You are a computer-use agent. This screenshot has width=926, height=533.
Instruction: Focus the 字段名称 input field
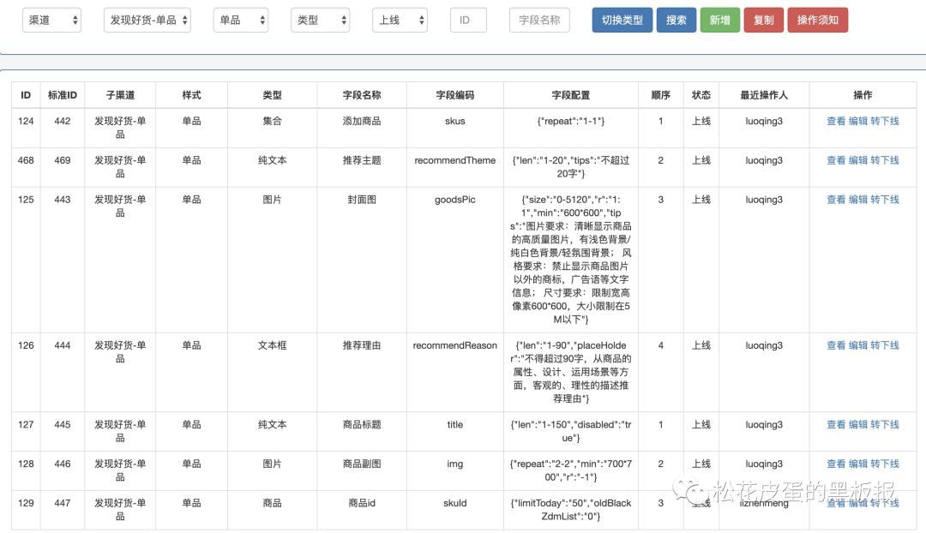click(539, 20)
